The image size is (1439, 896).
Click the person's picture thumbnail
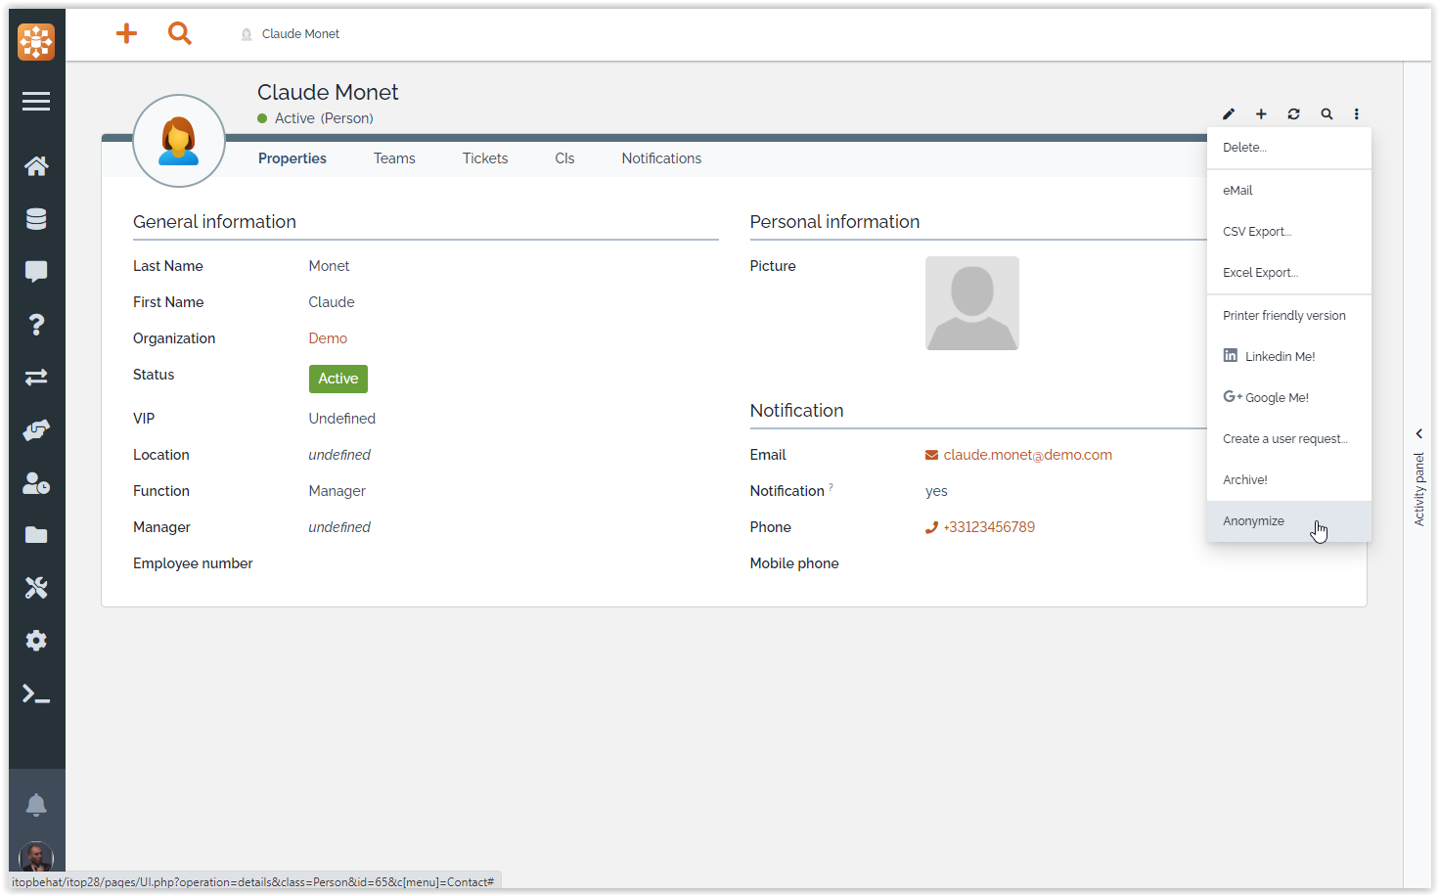(971, 303)
